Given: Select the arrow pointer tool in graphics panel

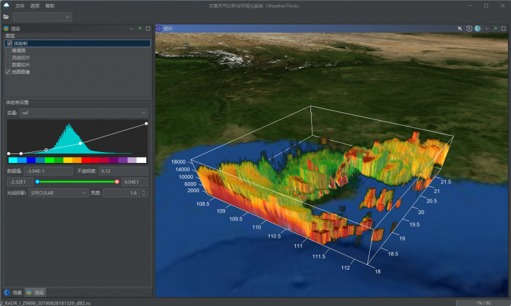Looking at the screenshot, I should click(x=459, y=29).
